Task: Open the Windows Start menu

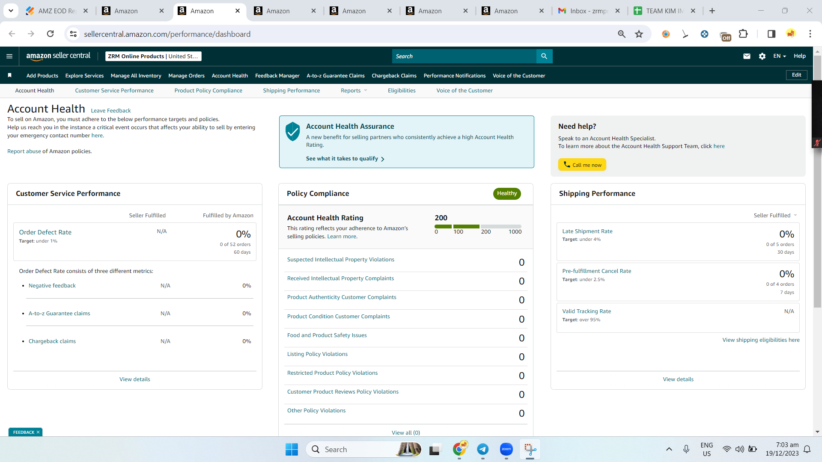Action: pyautogui.click(x=292, y=449)
